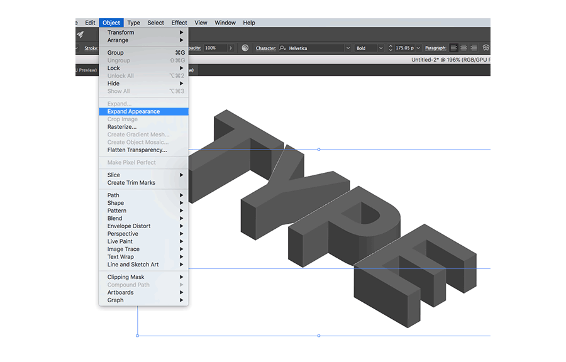Open the View menu
566x362 pixels.
[201, 23]
